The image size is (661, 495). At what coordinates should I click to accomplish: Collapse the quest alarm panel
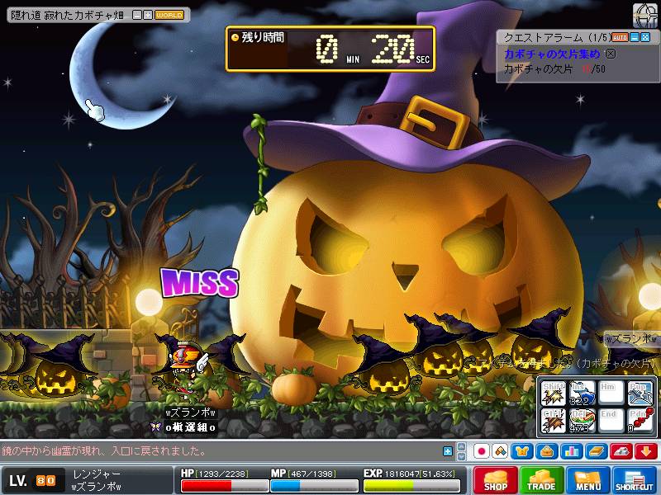[x=635, y=37]
